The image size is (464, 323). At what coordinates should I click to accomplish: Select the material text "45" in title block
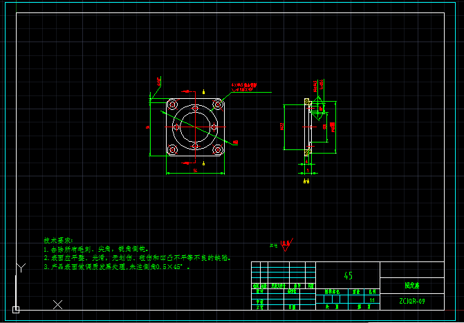click(x=349, y=276)
